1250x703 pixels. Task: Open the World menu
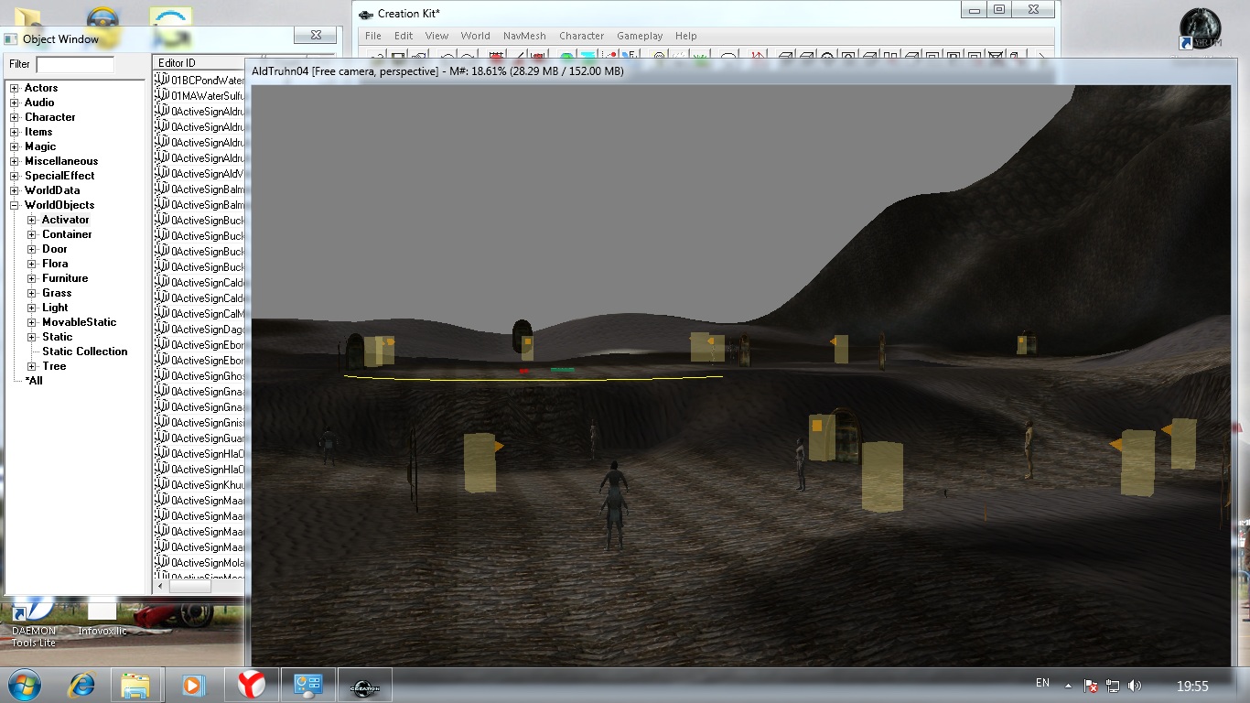pyautogui.click(x=476, y=36)
